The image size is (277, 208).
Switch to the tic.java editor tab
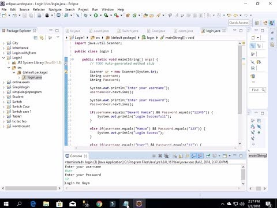pyautogui.click(x=73, y=31)
